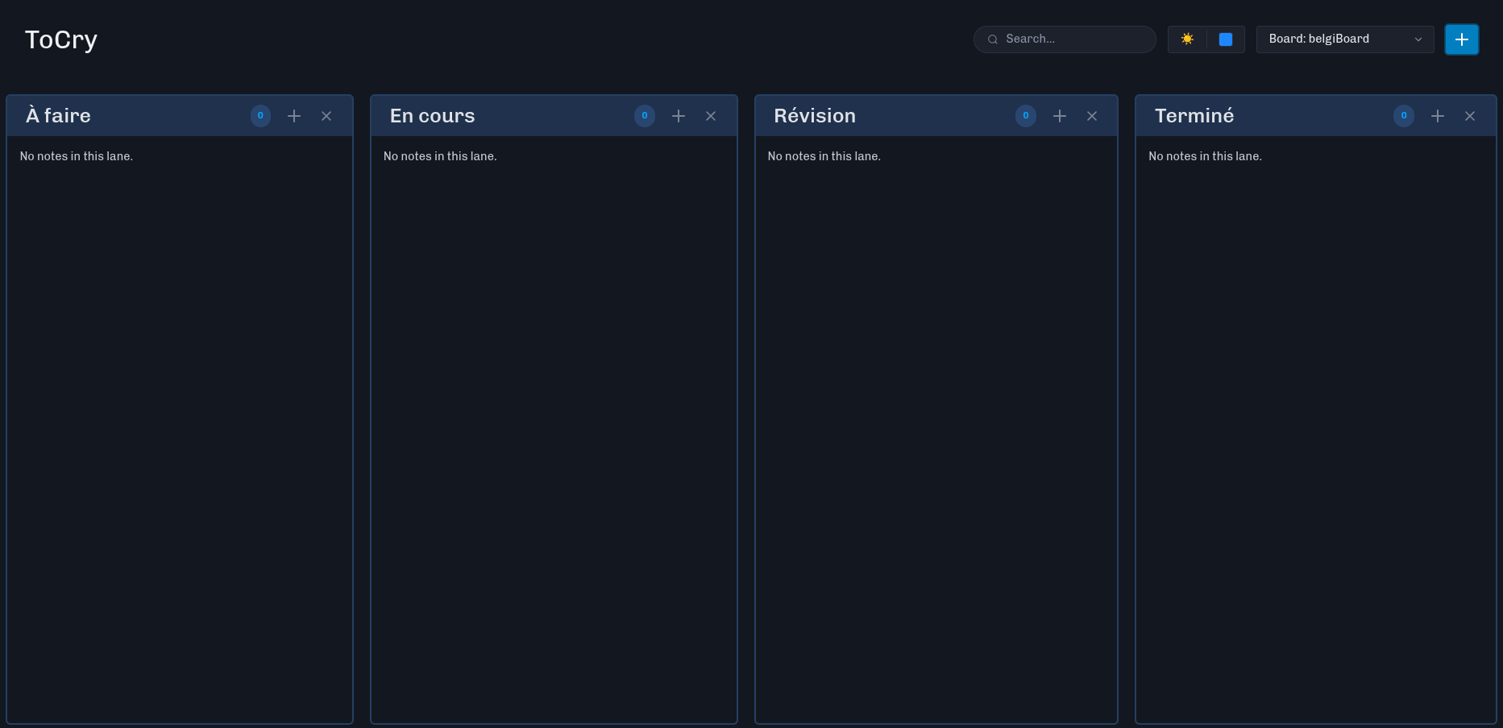Click the Révision note count badge
The width and height of the screenshot is (1503, 728).
[x=1026, y=116]
